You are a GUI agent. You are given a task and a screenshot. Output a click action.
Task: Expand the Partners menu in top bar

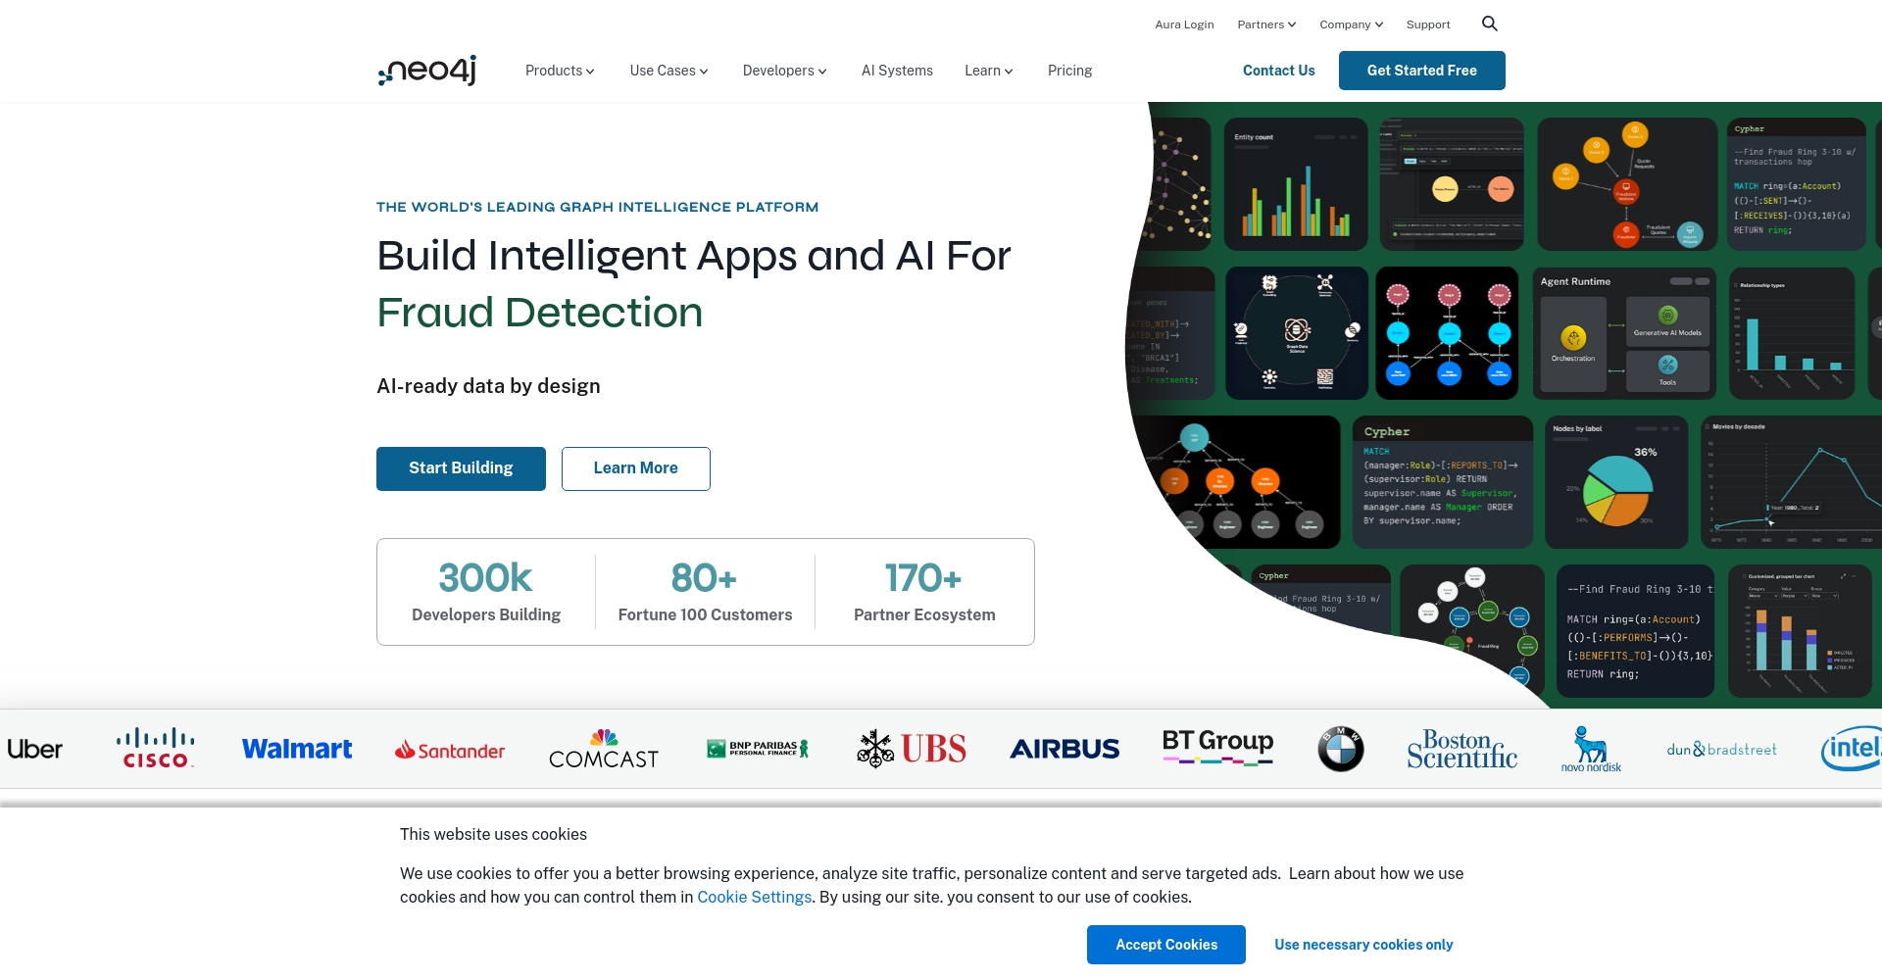1266,24
